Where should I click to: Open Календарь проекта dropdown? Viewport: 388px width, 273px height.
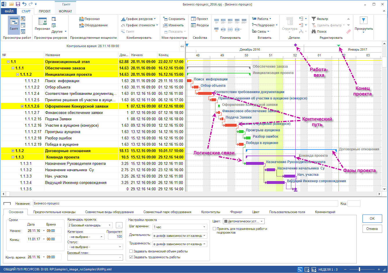pos(90,225)
